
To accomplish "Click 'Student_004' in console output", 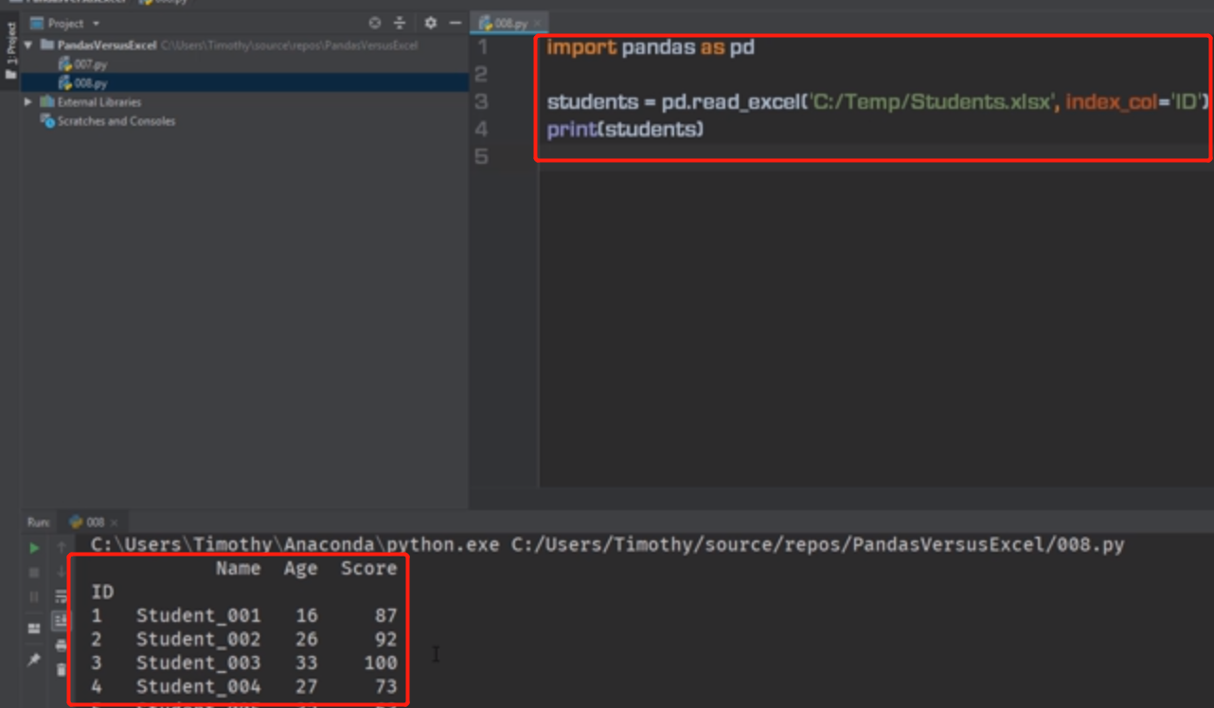I will click(x=198, y=686).
